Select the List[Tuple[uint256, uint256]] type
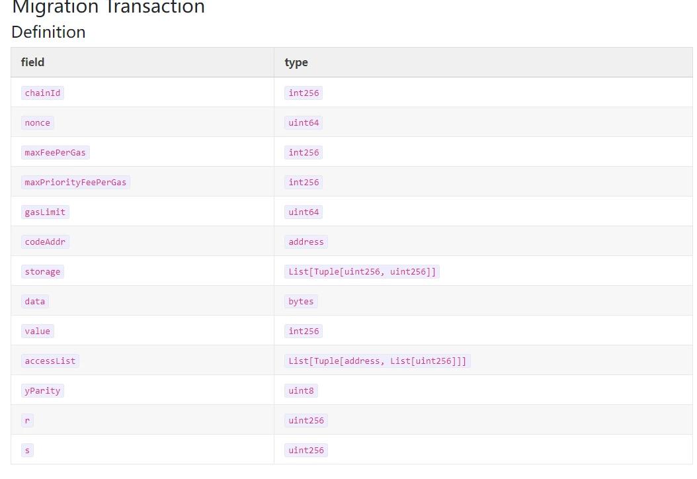The width and height of the screenshot is (697, 479). [362, 272]
